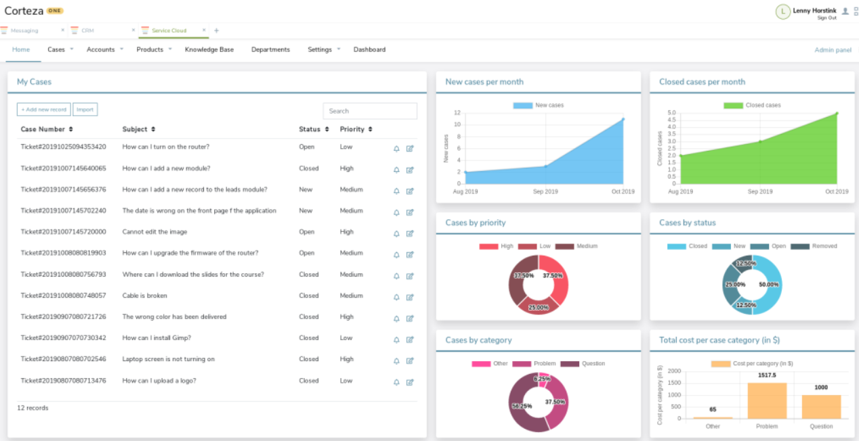The width and height of the screenshot is (859, 441).
Task: Click the Lenny Horstink avatar circle
Action: (x=783, y=11)
